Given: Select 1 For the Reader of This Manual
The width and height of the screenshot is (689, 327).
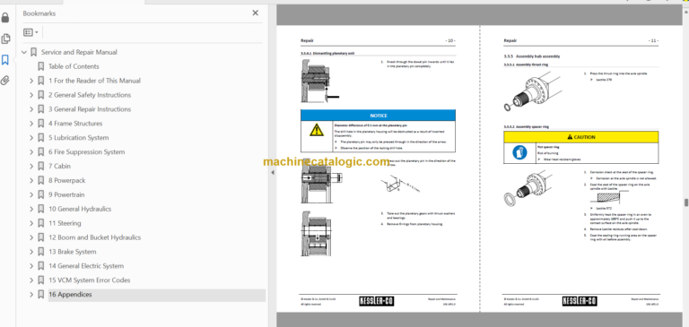Looking at the screenshot, I should 94,81.
